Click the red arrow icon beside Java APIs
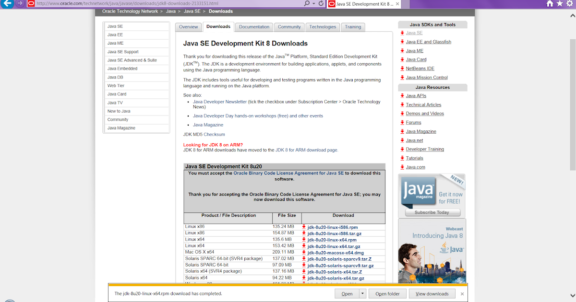576x302 pixels. tap(402, 96)
